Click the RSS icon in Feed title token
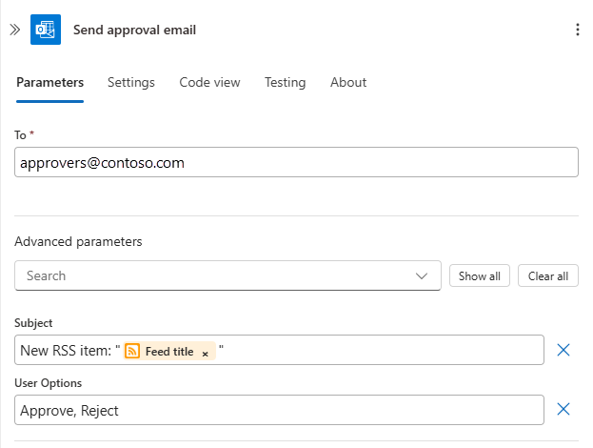The height and width of the screenshot is (448, 593). tap(132, 351)
